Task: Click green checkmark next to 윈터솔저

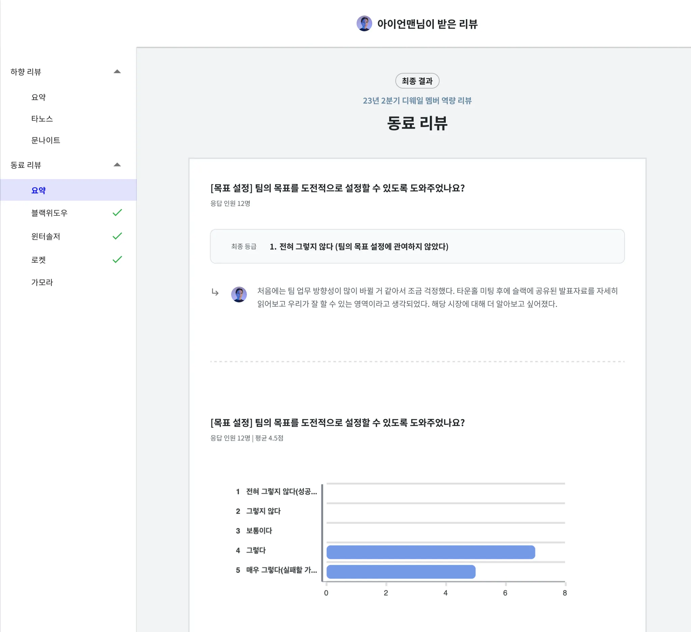Action: pyautogui.click(x=117, y=236)
